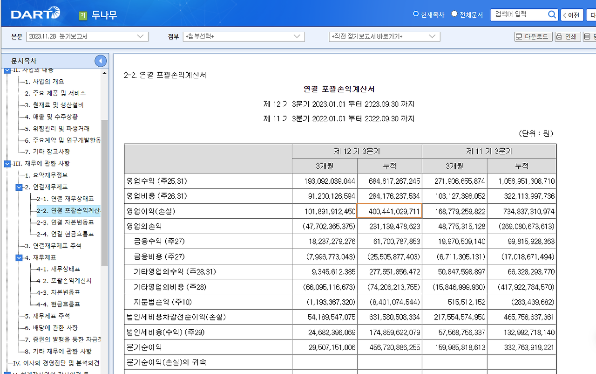Open 4-1. 재무상태표
The image size is (596, 374).
pyautogui.click(x=58, y=269)
